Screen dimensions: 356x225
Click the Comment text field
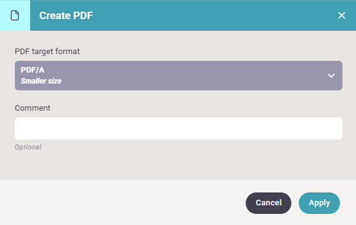[179, 128]
